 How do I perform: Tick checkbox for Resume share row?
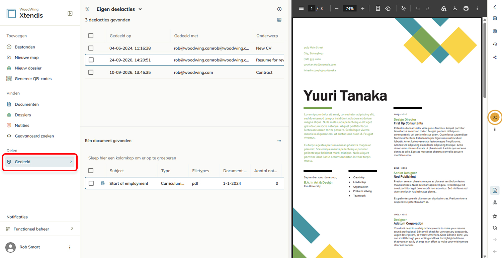(x=91, y=60)
